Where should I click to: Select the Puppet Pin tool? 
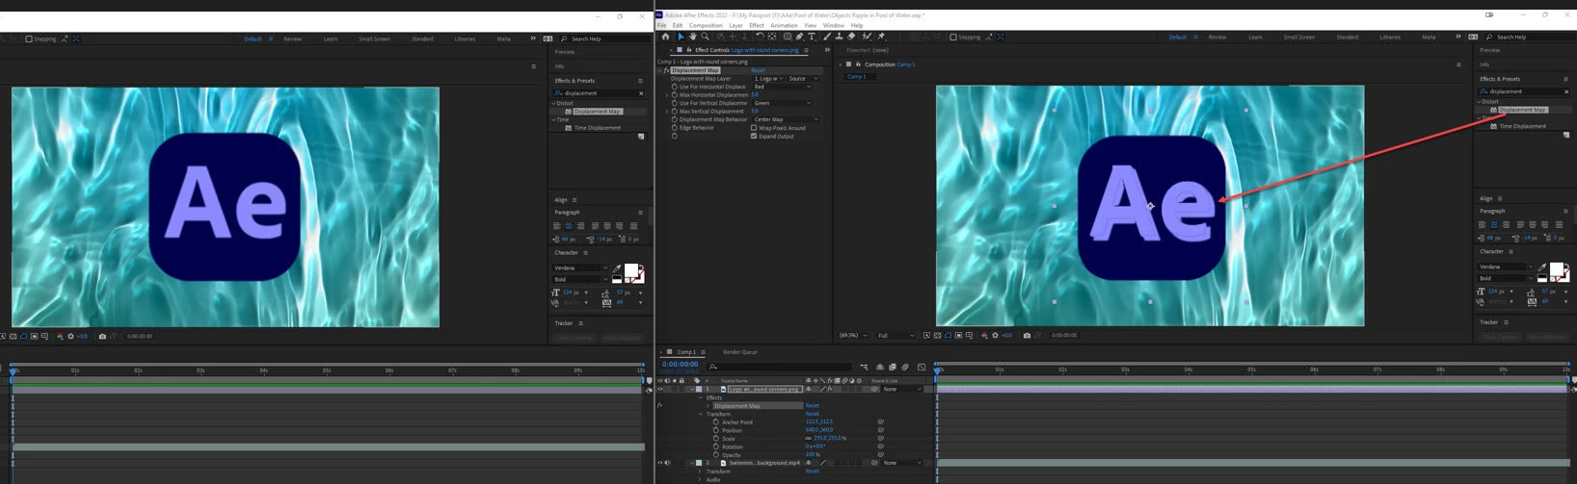[x=881, y=37]
